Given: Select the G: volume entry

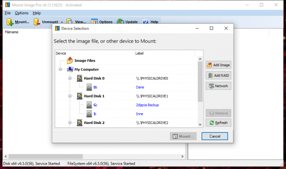Looking at the screenshot, I should 95,105.
